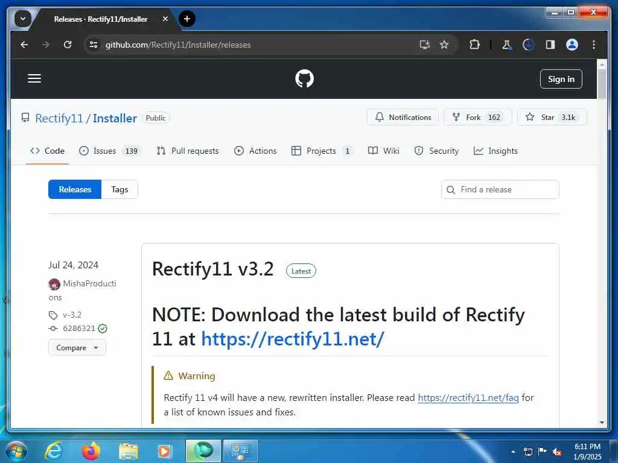This screenshot has width=618, height=463.
Task: Click the muted volume tray icon
Action: [x=557, y=452]
